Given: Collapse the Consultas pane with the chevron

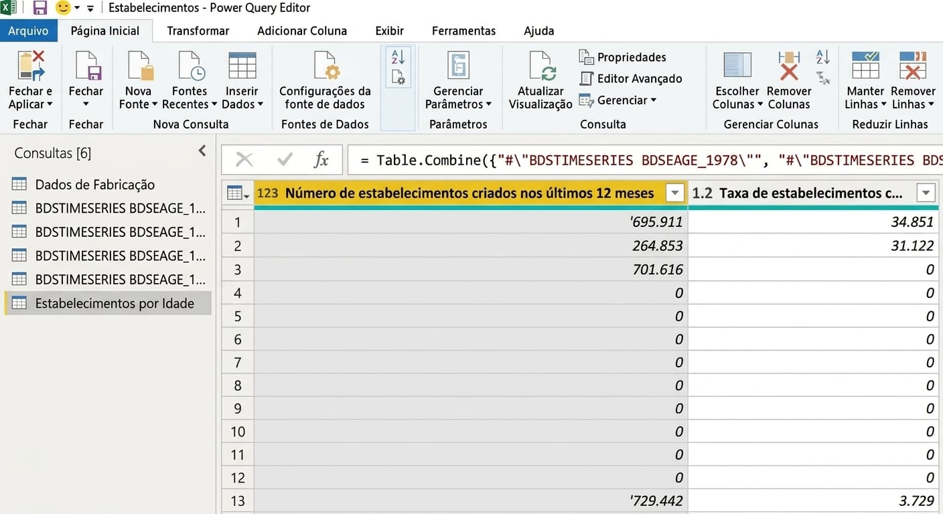Looking at the screenshot, I should pos(202,151).
